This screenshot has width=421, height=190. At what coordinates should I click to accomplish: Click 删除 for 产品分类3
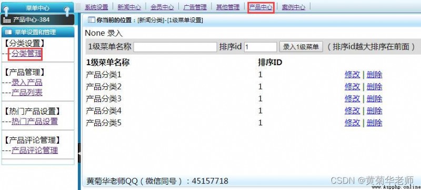374,99
